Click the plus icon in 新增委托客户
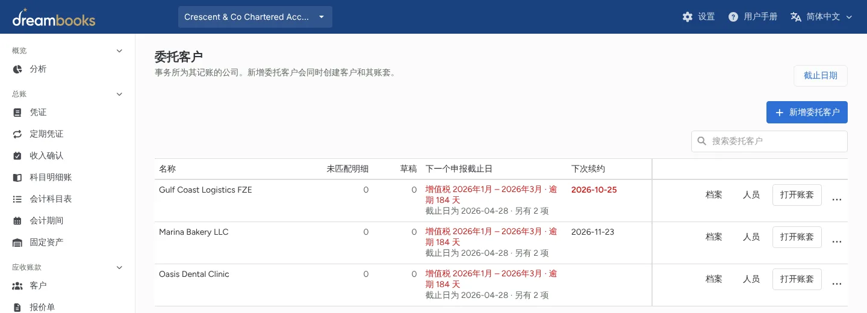This screenshot has width=867, height=313. 779,113
